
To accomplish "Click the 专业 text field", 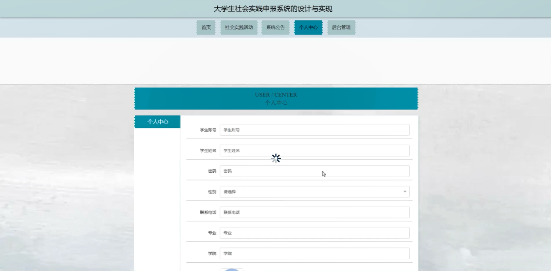I will (315, 233).
